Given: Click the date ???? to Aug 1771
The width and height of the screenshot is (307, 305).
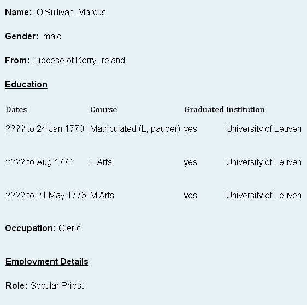Looking at the screenshot, I should 39,162.
